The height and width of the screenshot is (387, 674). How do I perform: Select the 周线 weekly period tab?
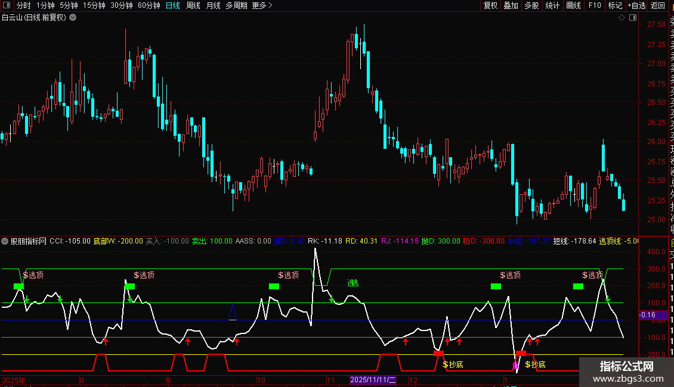[193, 5]
